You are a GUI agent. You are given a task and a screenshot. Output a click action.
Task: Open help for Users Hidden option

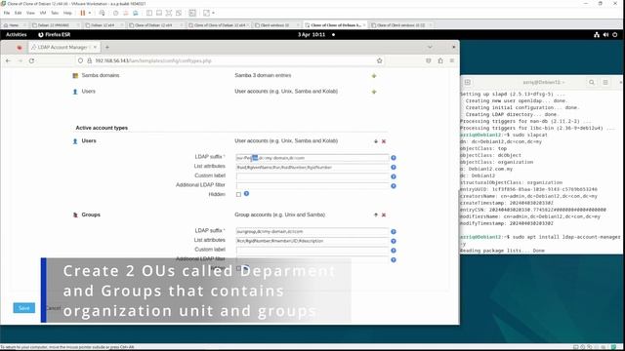click(x=246, y=194)
